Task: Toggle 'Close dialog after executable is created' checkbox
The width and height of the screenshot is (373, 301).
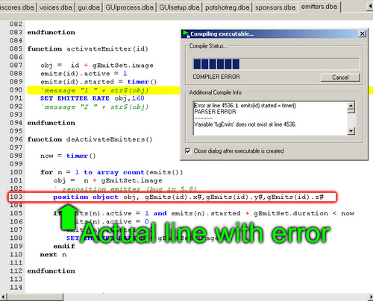Action: pos(188,151)
